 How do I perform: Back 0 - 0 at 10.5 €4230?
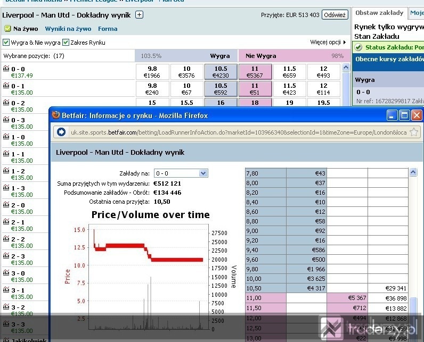click(221, 72)
